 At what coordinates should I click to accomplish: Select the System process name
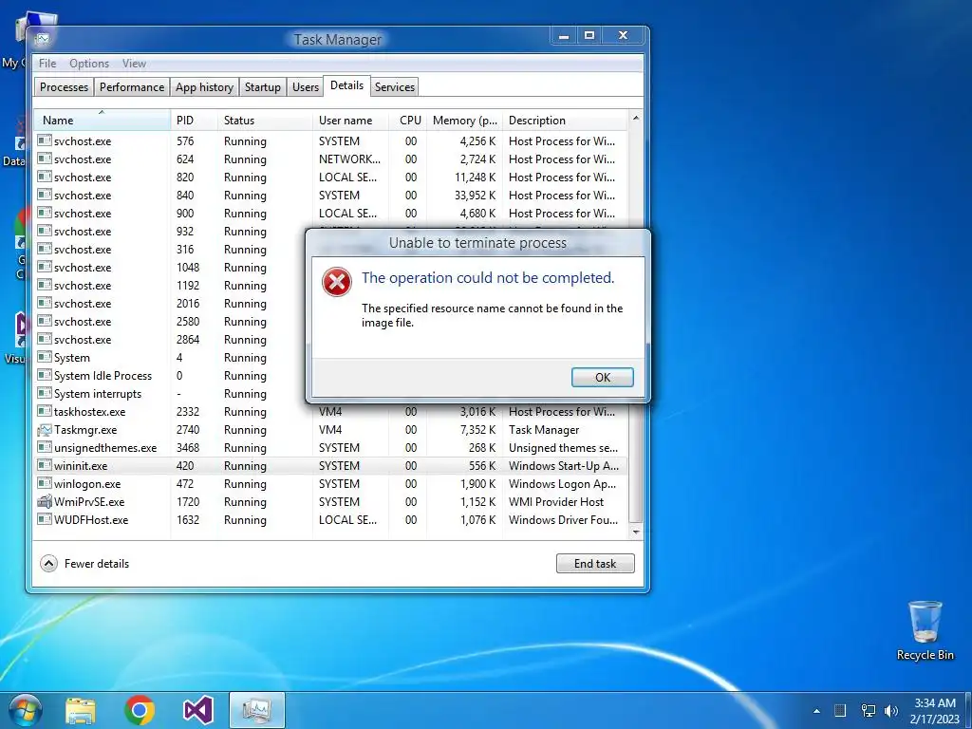tap(72, 358)
